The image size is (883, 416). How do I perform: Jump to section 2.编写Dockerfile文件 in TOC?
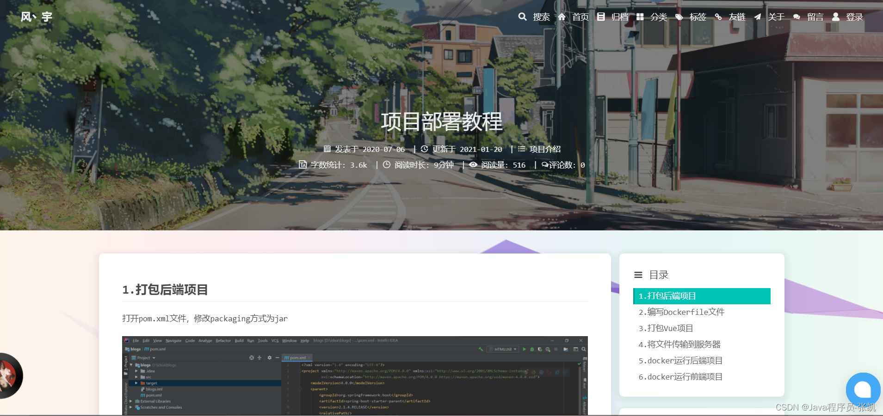(681, 312)
